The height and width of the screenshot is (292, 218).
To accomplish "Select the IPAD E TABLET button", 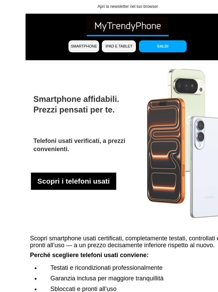I will point(119,46).
